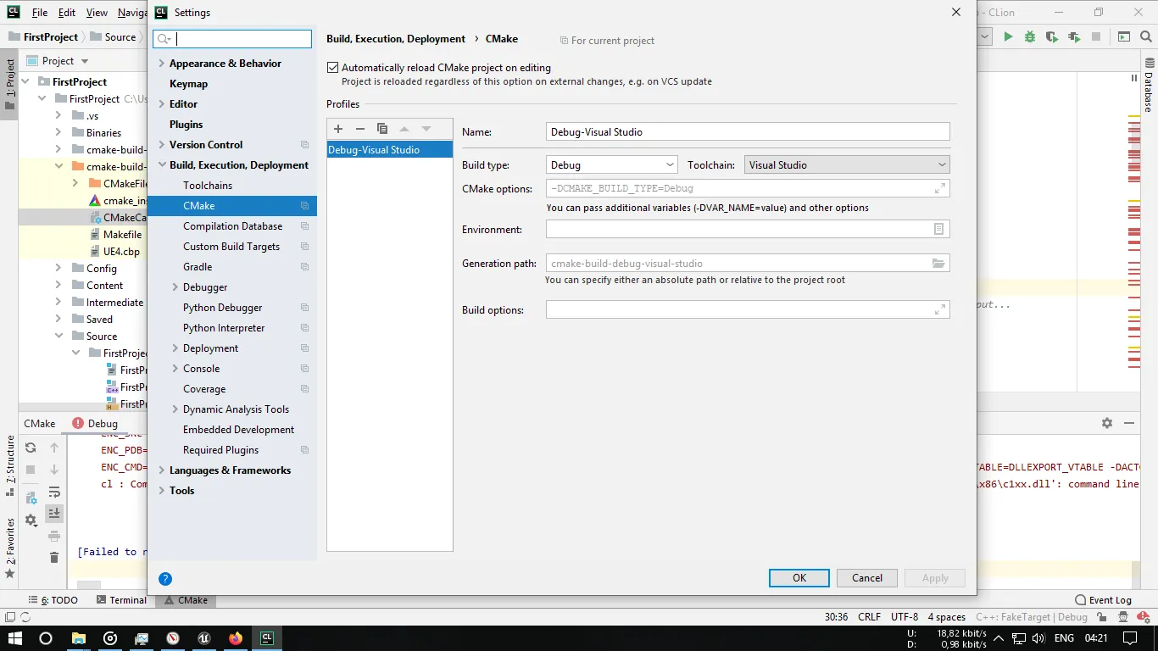
Task: Toggle scroll to end in CMake output
Action: point(54,514)
